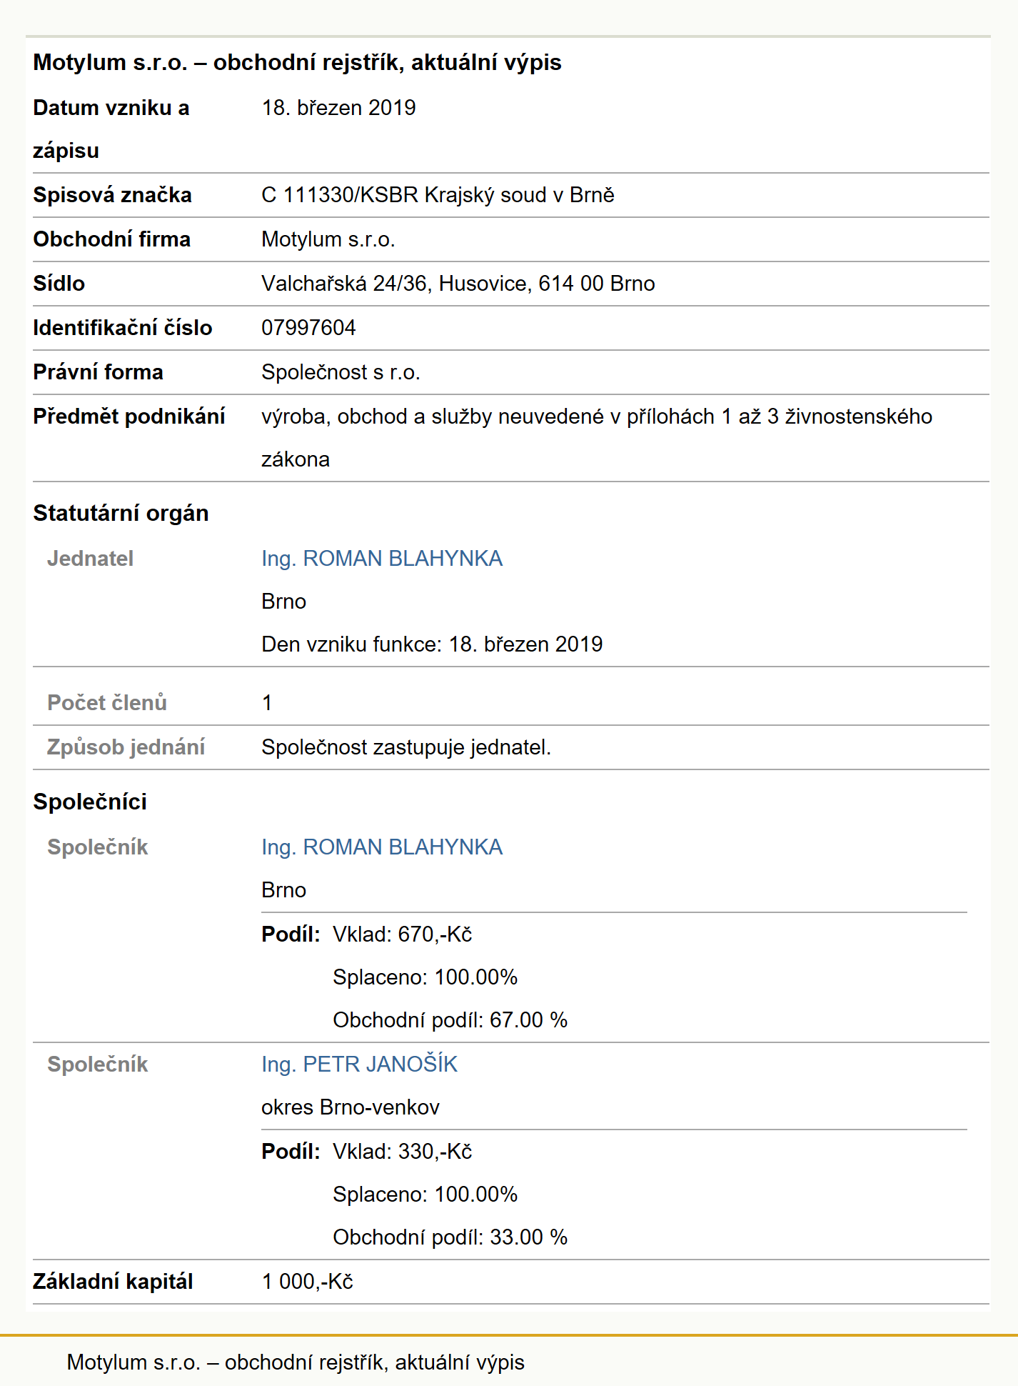Click the page title Motylum s.r.o. heading
1018x1386 pixels.
(x=297, y=62)
